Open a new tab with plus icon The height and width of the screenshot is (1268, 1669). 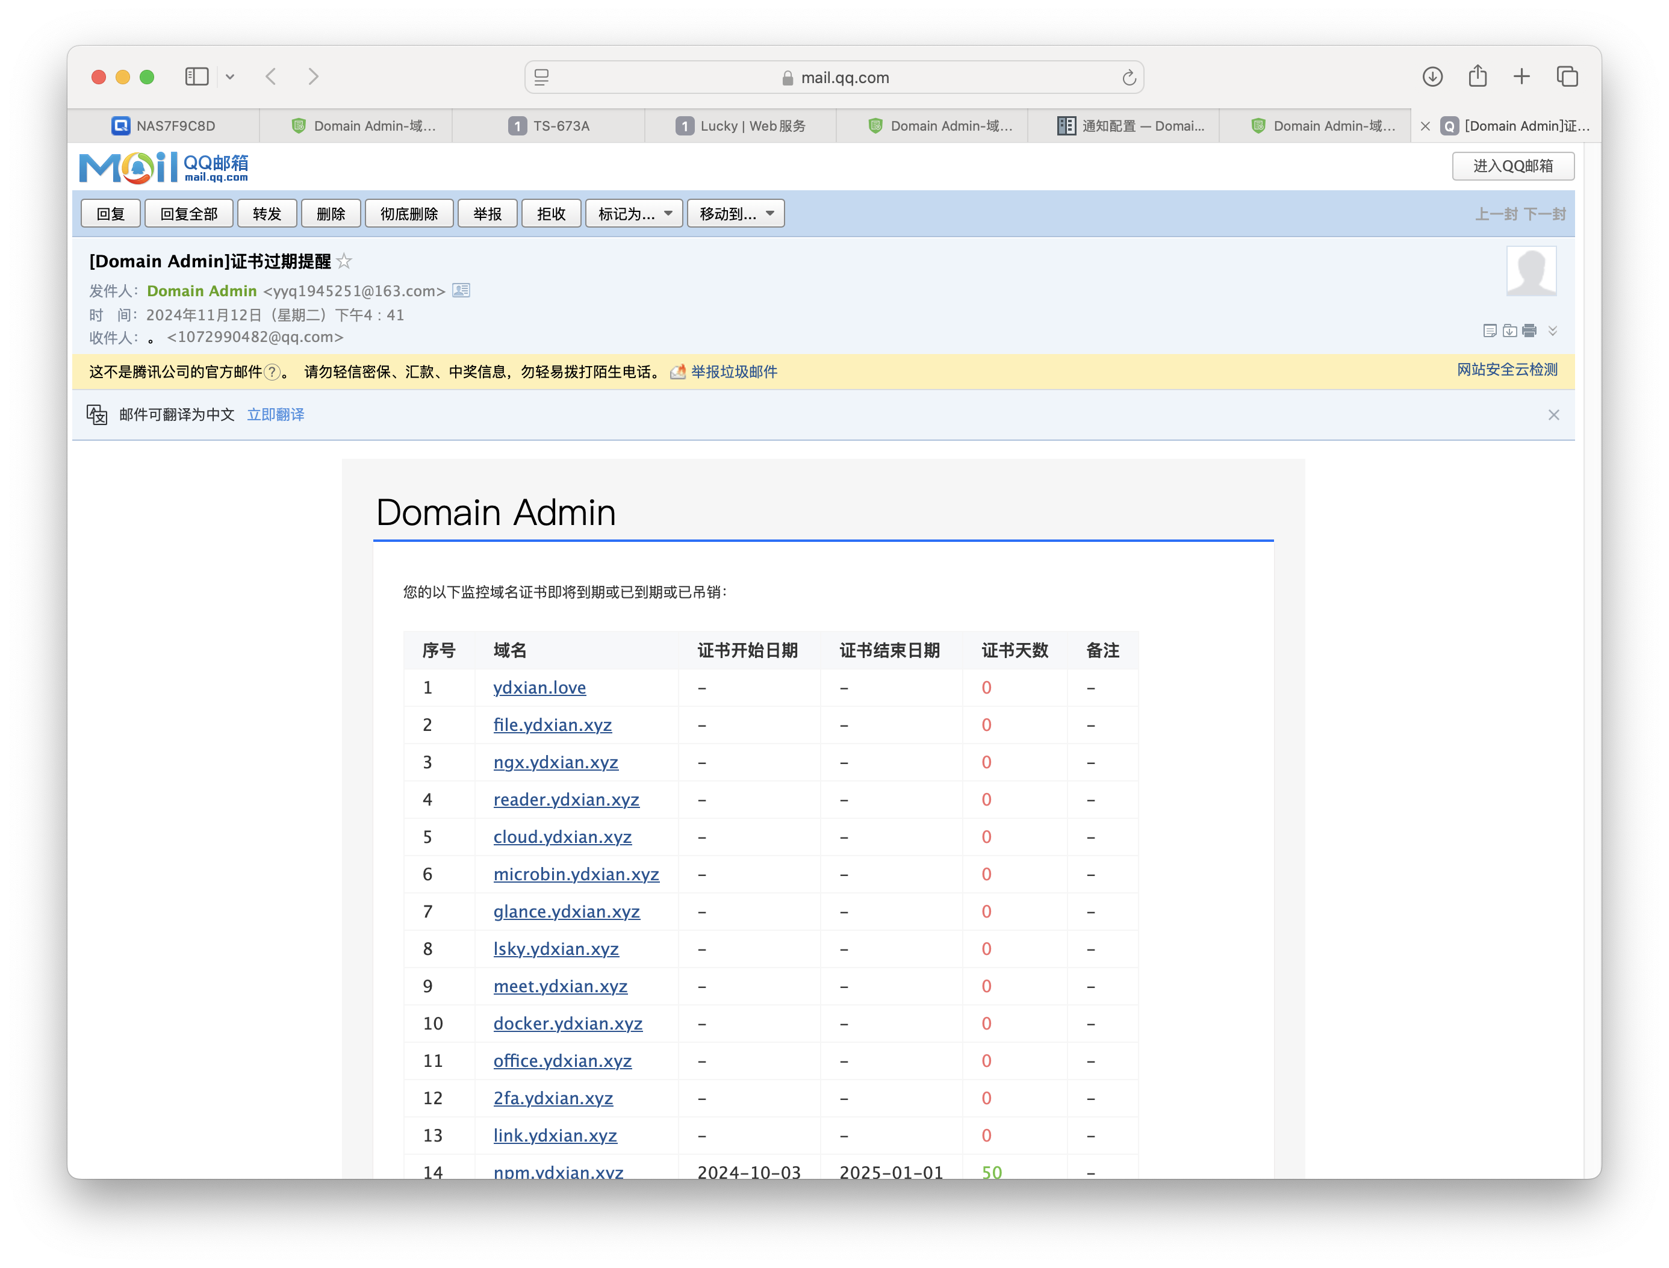point(1521,76)
